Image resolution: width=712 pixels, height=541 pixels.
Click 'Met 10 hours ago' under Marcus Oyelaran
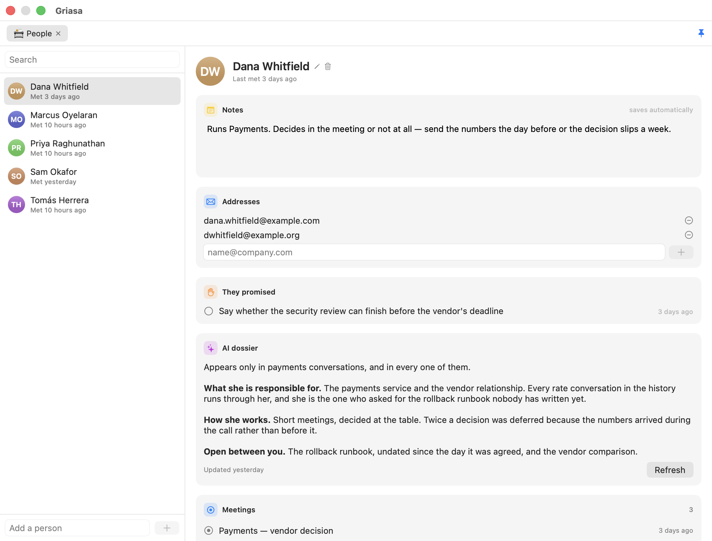(x=58, y=125)
